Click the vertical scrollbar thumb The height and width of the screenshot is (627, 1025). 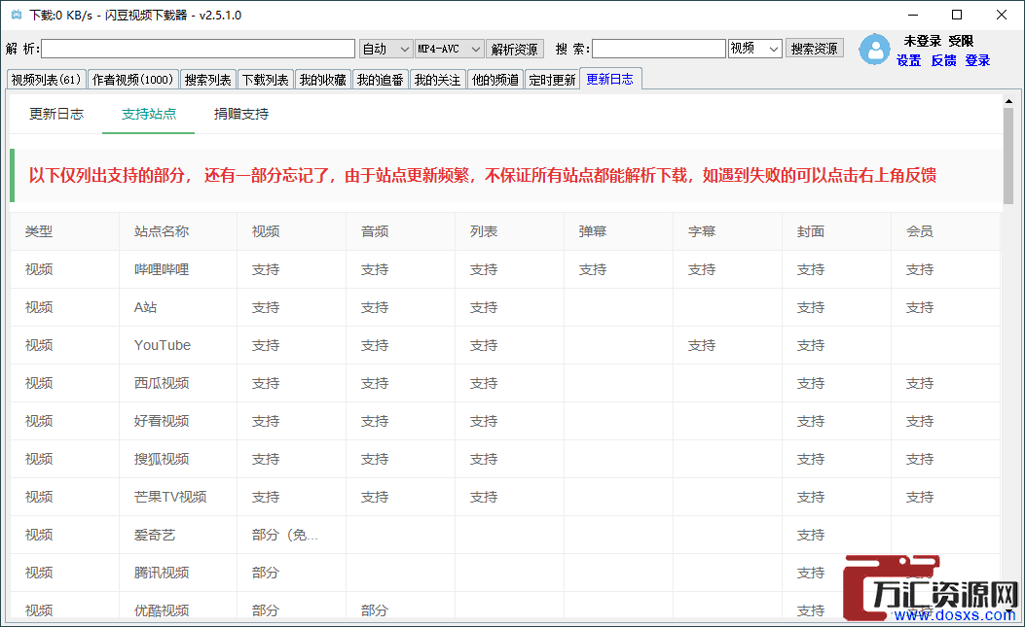point(1008,157)
